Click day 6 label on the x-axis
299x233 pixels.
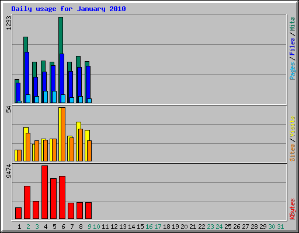(63, 227)
